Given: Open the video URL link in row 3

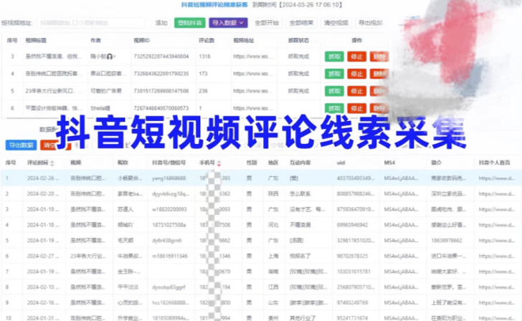Looking at the screenshot, I should point(253,57).
